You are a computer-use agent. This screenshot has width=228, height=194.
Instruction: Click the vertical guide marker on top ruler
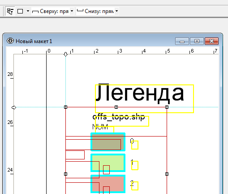pos(65,54)
